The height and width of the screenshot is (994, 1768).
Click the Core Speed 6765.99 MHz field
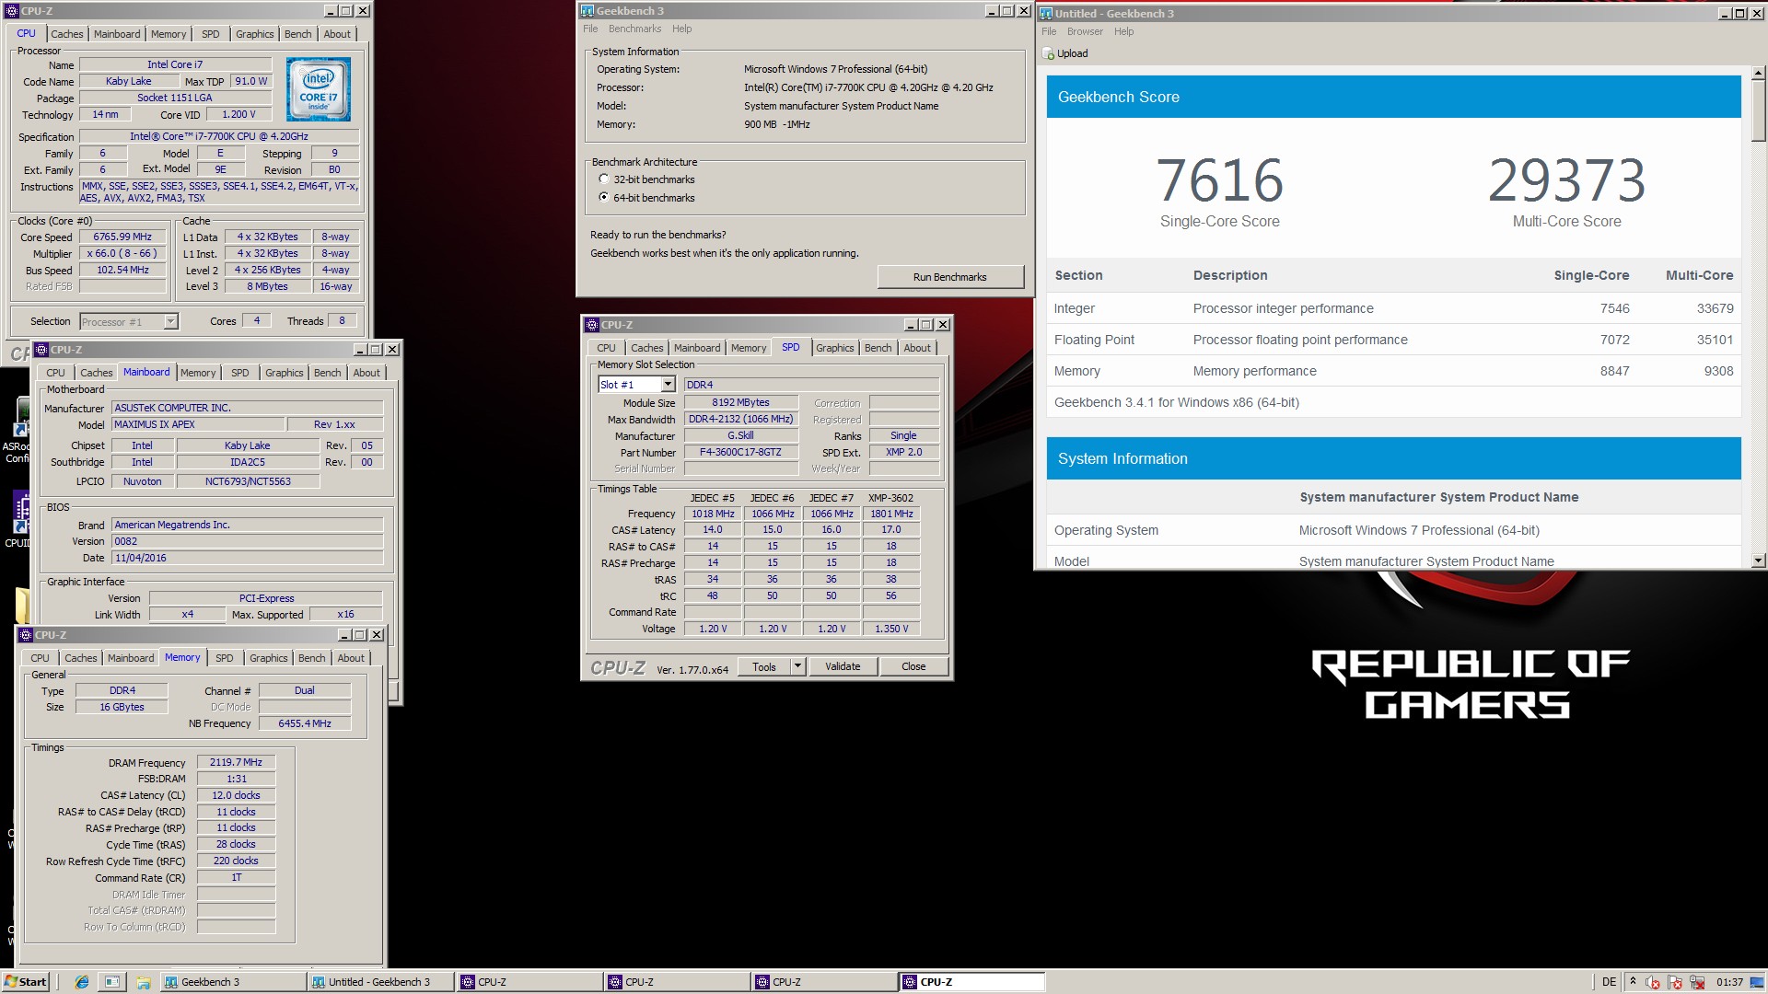point(122,237)
